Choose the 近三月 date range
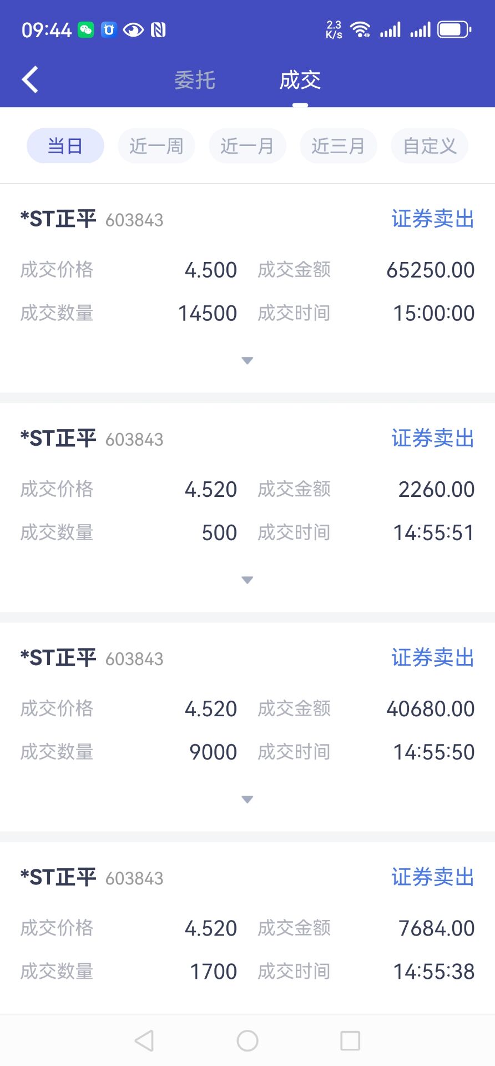The image size is (495, 1066). click(339, 146)
